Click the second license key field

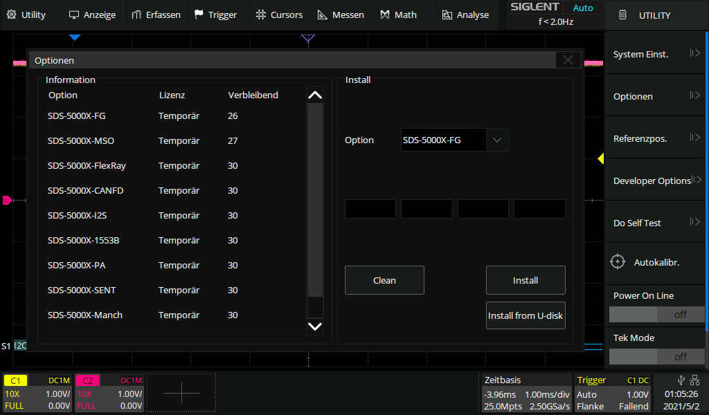427,209
